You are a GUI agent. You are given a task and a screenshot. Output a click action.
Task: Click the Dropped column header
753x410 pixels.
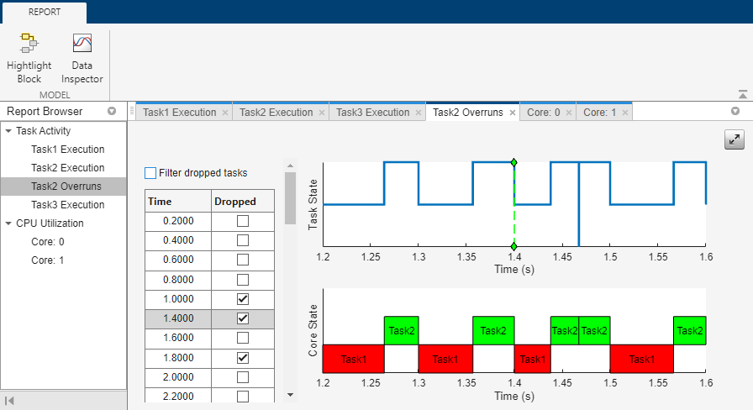tap(243, 201)
